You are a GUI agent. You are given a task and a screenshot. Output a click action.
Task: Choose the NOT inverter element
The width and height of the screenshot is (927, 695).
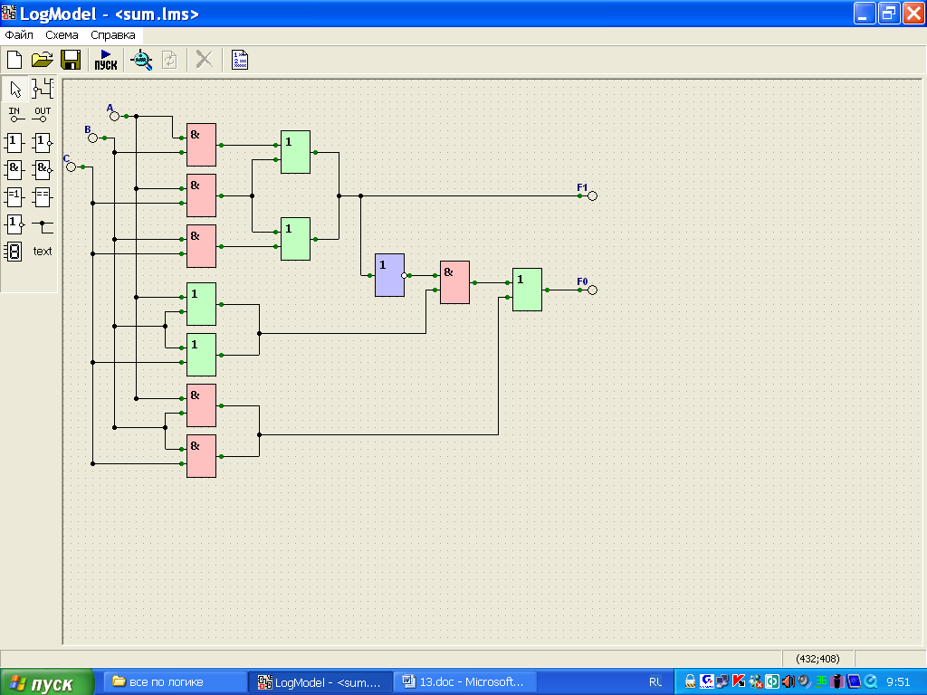(14, 224)
